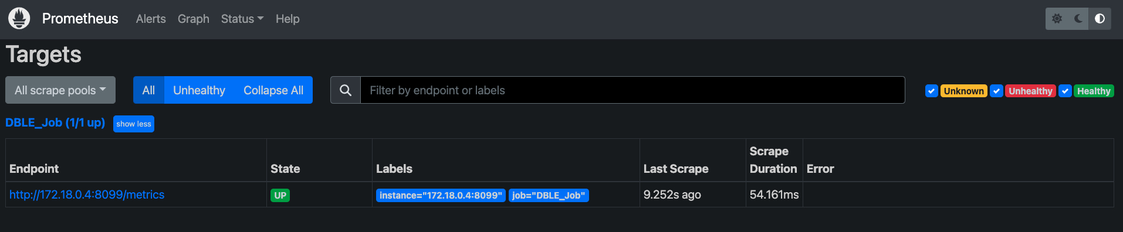Screen dimensions: 1123x232
Task: Switch to light theme sun icon
Action: pyautogui.click(x=1057, y=19)
